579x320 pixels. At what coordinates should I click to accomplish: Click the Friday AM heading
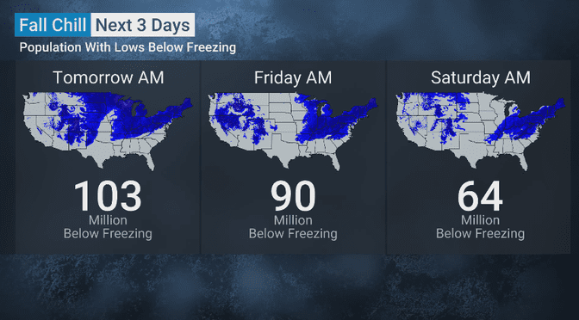(293, 77)
